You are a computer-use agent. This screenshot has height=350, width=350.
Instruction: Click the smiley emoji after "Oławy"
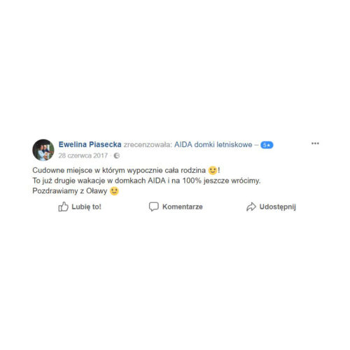pos(114,191)
